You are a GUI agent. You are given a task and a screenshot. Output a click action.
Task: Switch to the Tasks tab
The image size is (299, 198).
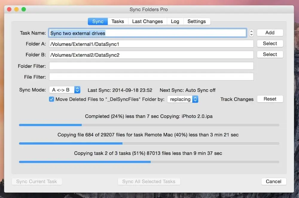[x=118, y=21]
